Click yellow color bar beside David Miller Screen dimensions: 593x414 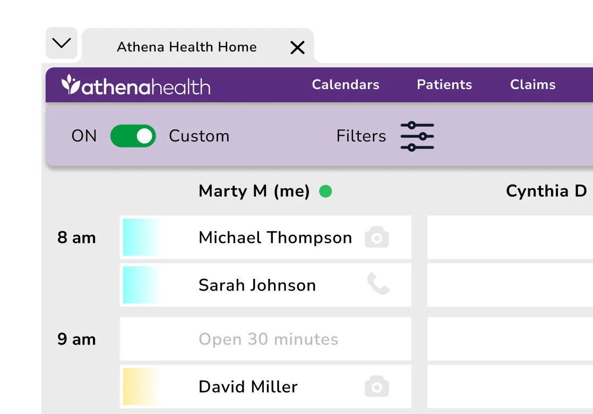tap(141, 386)
